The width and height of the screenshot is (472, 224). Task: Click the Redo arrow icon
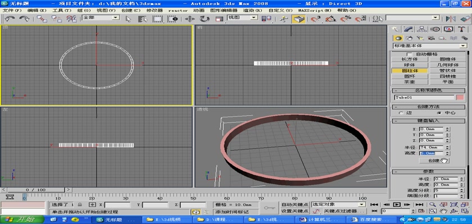click(x=24, y=18)
